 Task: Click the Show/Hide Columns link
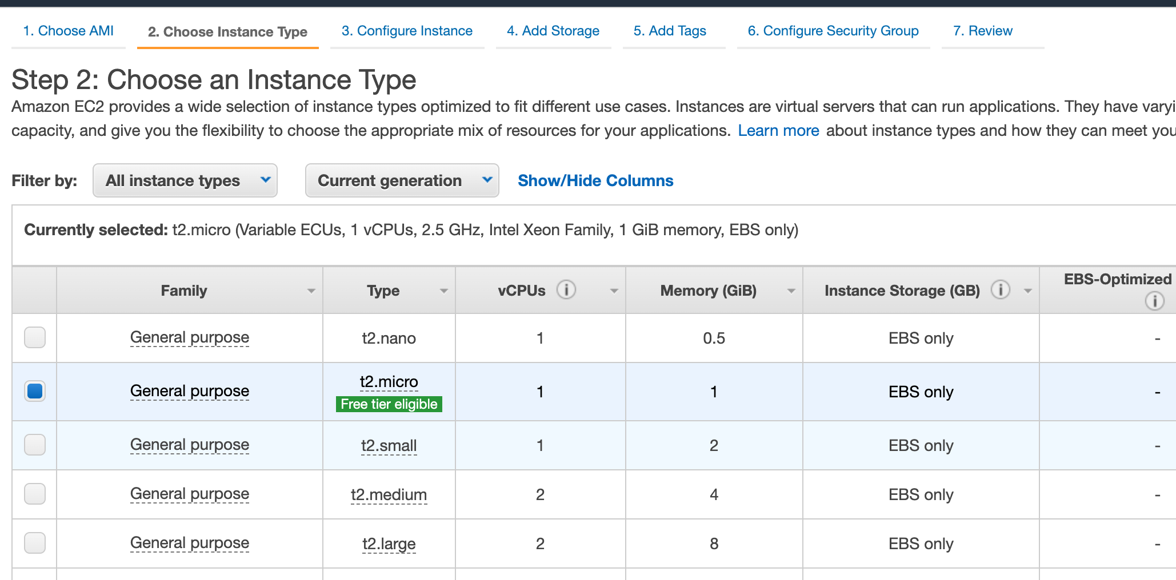click(595, 180)
